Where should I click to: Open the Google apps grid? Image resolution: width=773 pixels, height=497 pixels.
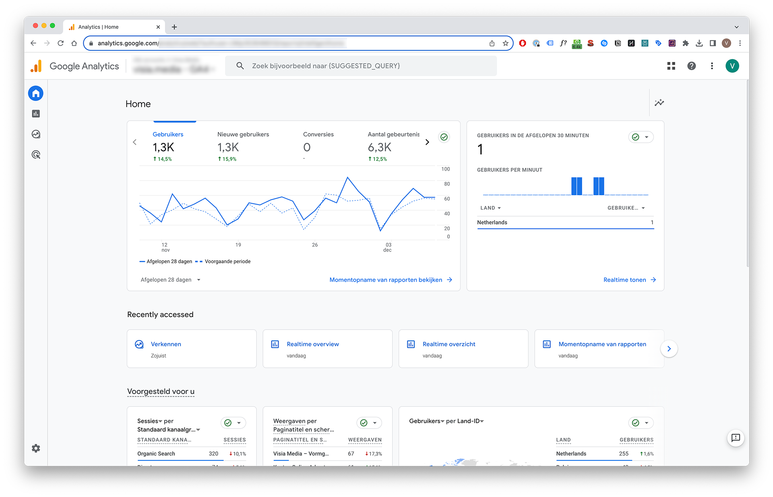coord(671,66)
